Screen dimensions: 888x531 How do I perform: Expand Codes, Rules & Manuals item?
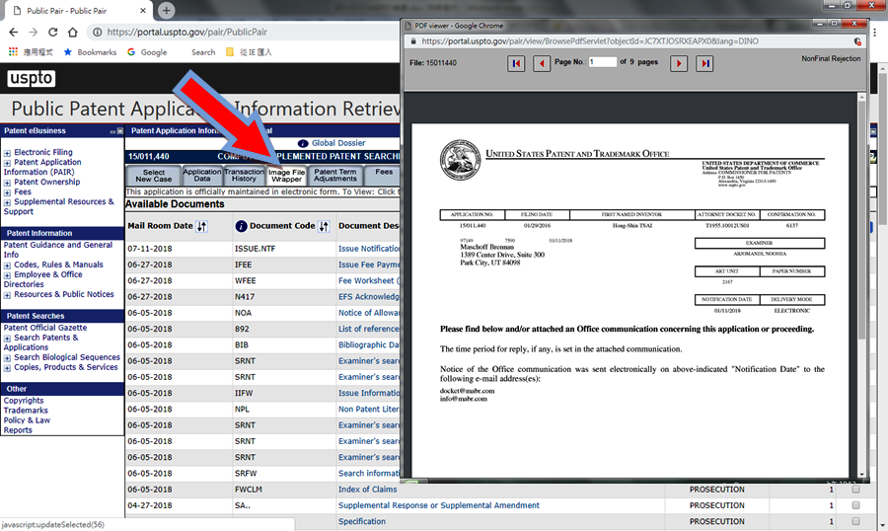pos(7,265)
